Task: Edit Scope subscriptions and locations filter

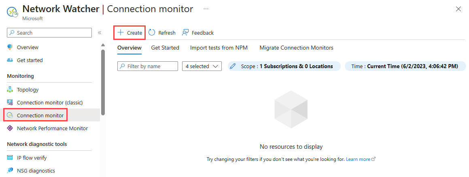Action: pyautogui.click(x=284, y=66)
